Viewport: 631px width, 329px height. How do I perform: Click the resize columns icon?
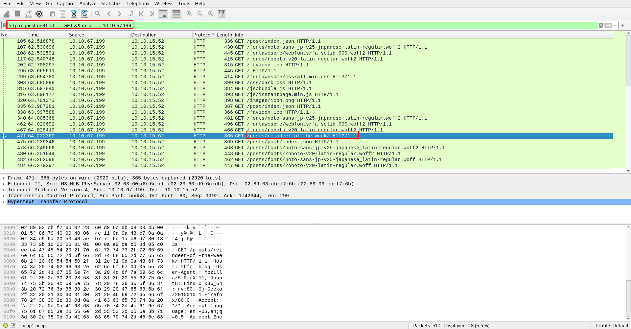[222, 14]
